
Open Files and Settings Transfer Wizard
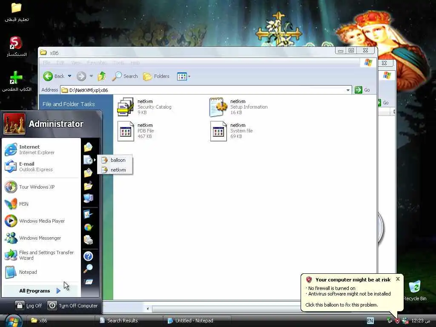[x=41, y=255]
